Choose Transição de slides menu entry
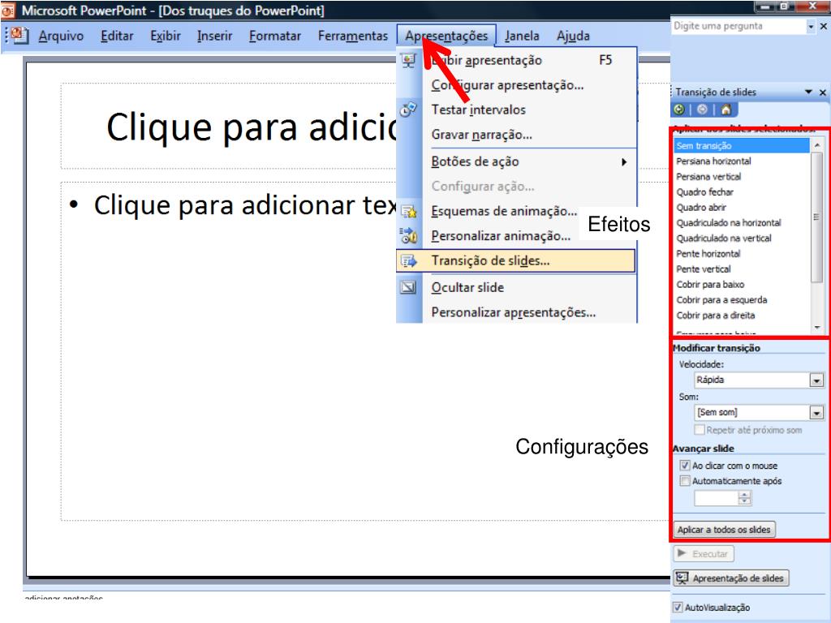The width and height of the screenshot is (831, 623). [x=515, y=260]
